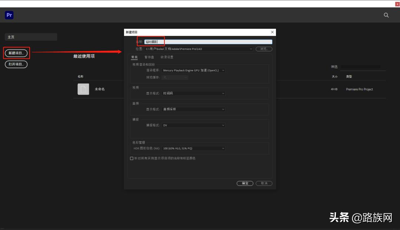Open HDR graphics white dropdown
Screen dimensions: 400x230
pyautogui.click(x=193, y=148)
